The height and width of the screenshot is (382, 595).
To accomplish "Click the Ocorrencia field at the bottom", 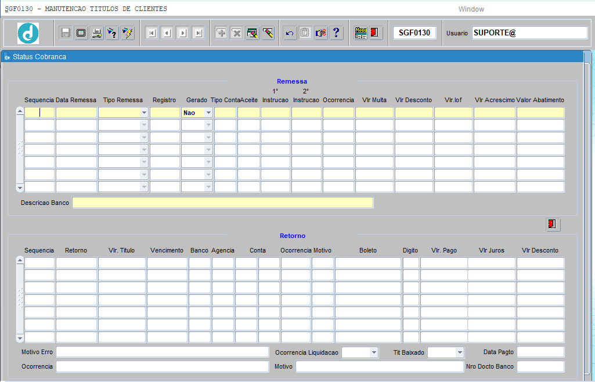I will (163, 366).
